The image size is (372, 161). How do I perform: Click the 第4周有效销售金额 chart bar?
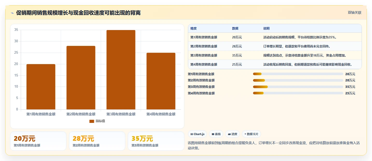[161, 81]
